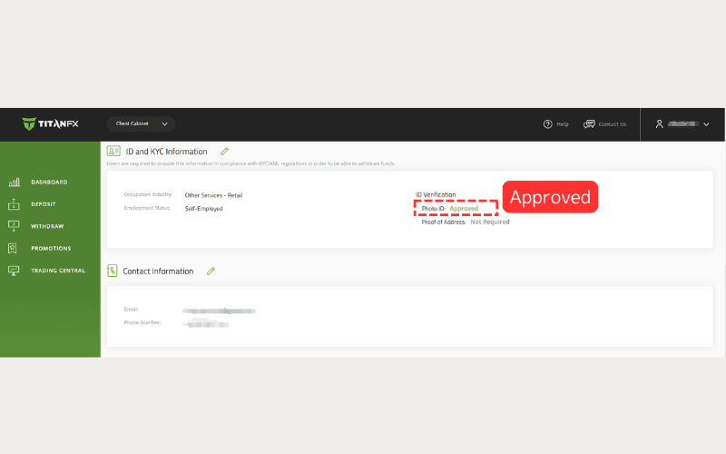Open Trading Central menu item
Image resolution: width=726 pixels, height=454 pixels.
[58, 271]
